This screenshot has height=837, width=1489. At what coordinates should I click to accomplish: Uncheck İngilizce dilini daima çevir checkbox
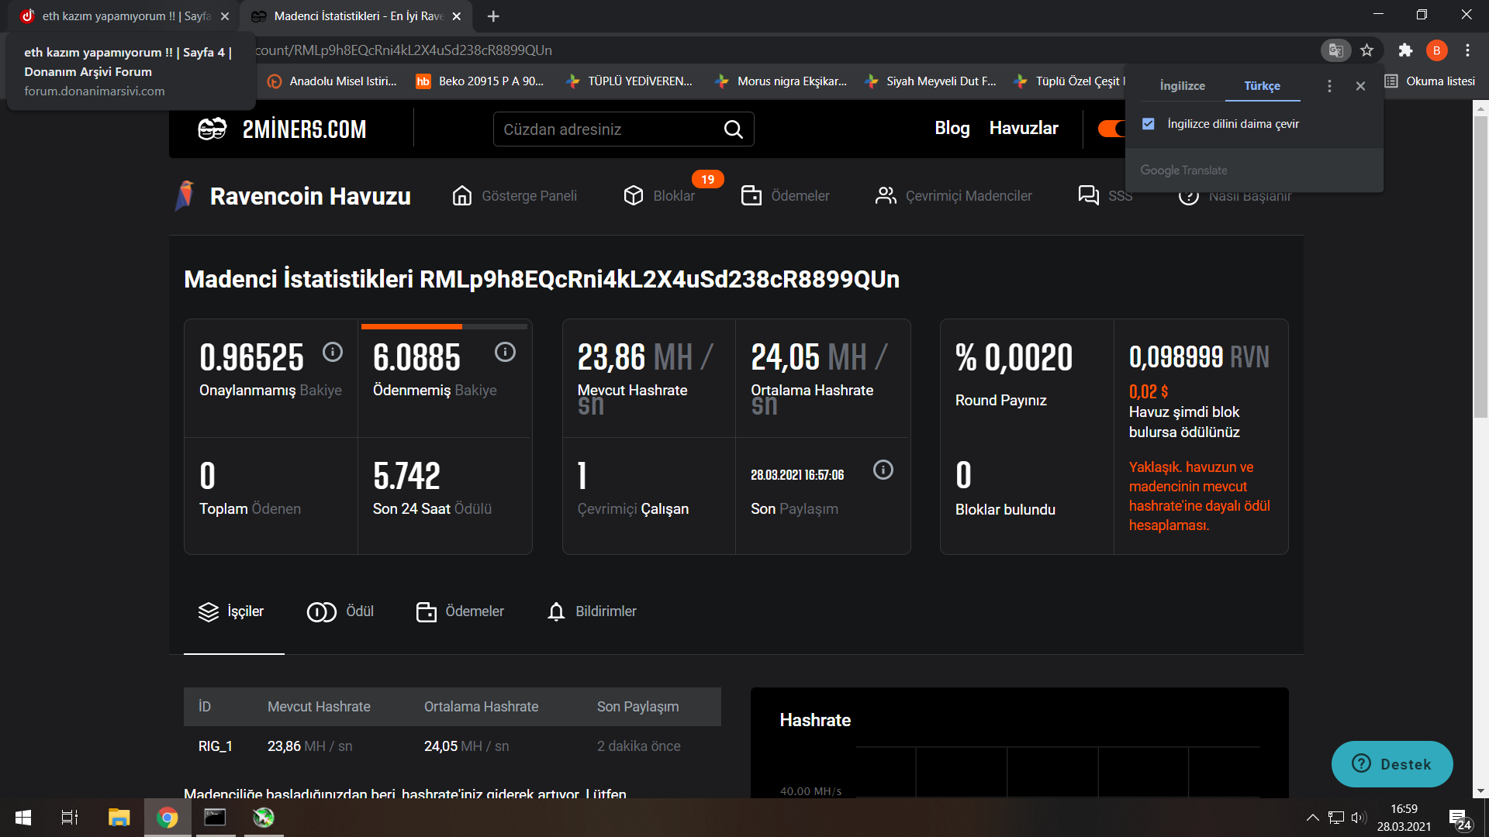click(x=1149, y=124)
